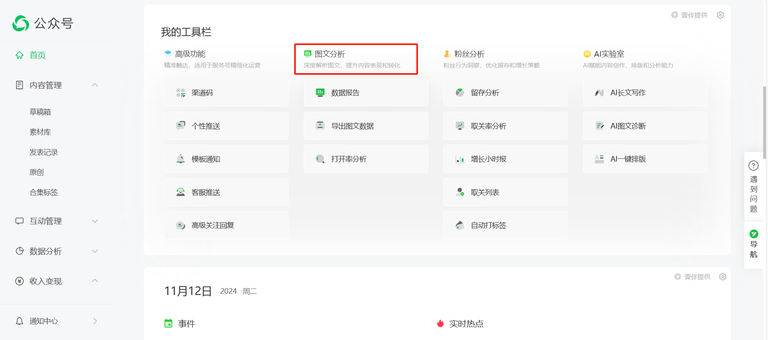Click the 取关列表 person icon
768x340 pixels.
pos(460,192)
